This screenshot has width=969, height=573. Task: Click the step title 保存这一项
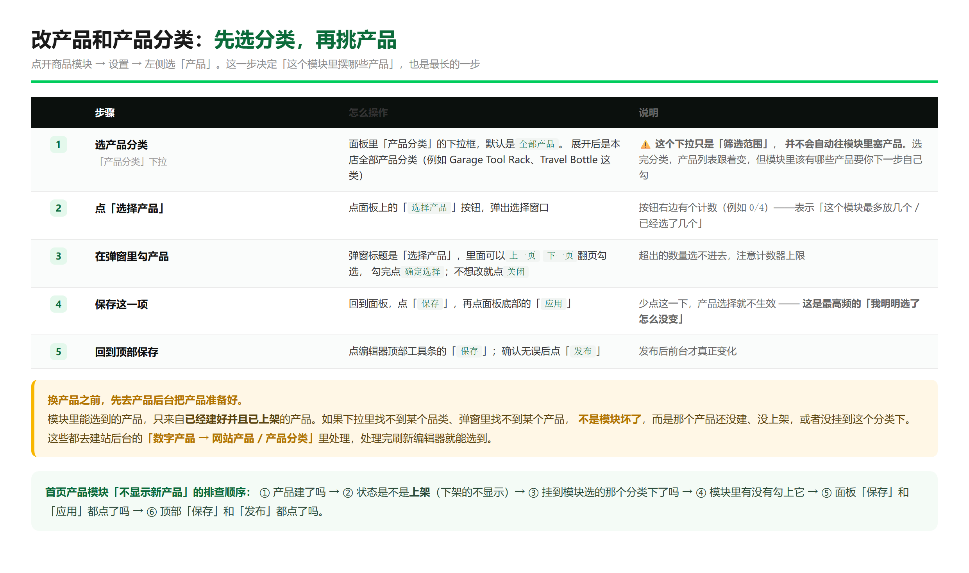tap(122, 304)
